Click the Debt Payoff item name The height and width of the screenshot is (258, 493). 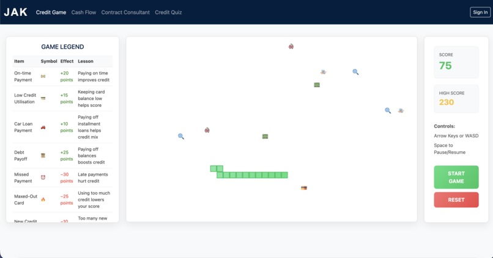pos(20,156)
